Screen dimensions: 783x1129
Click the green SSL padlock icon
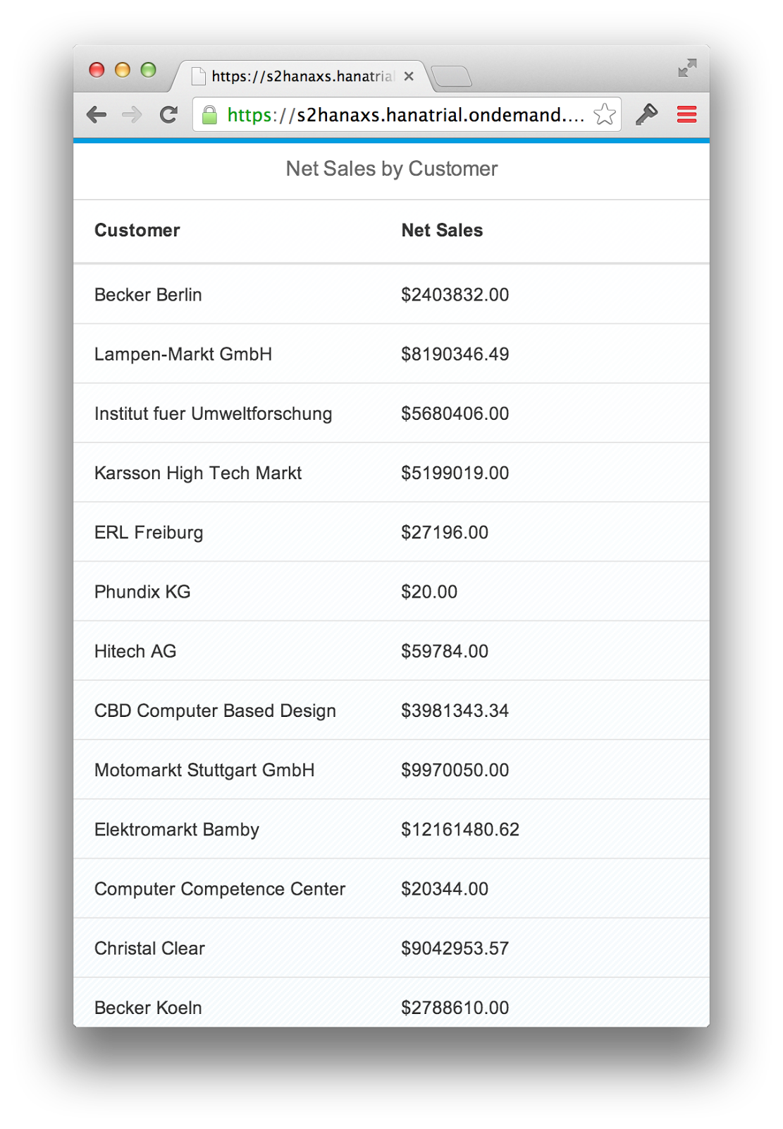(209, 115)
